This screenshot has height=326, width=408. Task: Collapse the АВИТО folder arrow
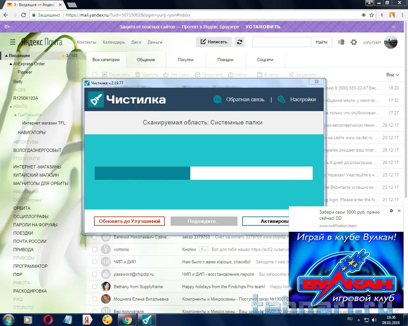(11, 107)
